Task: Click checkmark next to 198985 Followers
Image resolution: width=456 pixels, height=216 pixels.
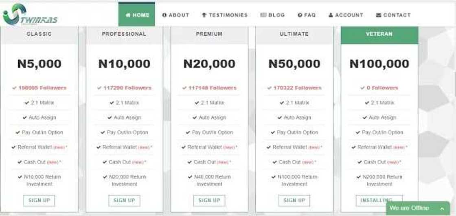Action: pyautogui.click(x=15, y=88)
